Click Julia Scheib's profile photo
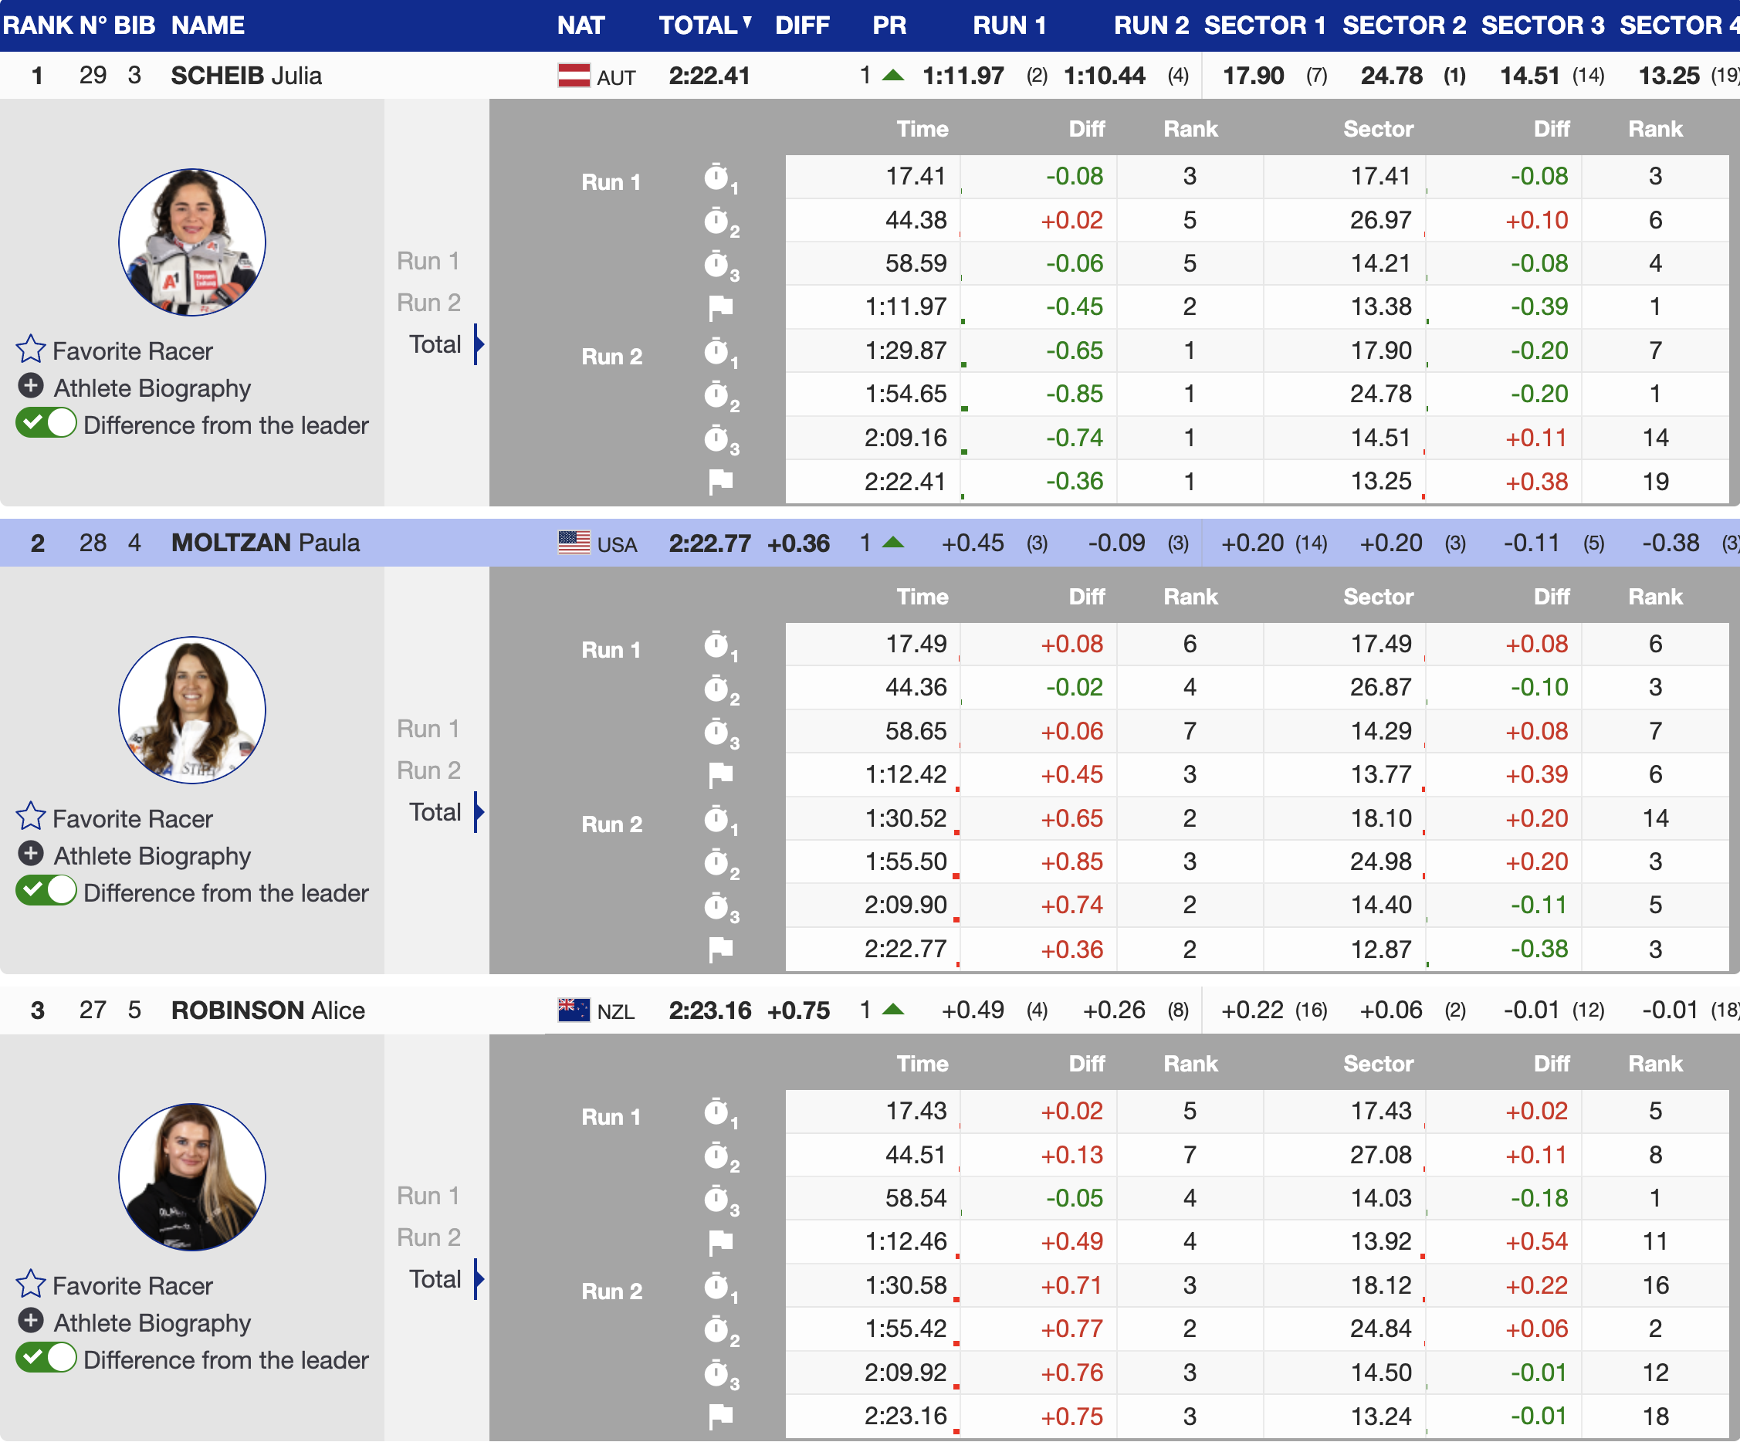The image size is (1740, 1442). 192,242
